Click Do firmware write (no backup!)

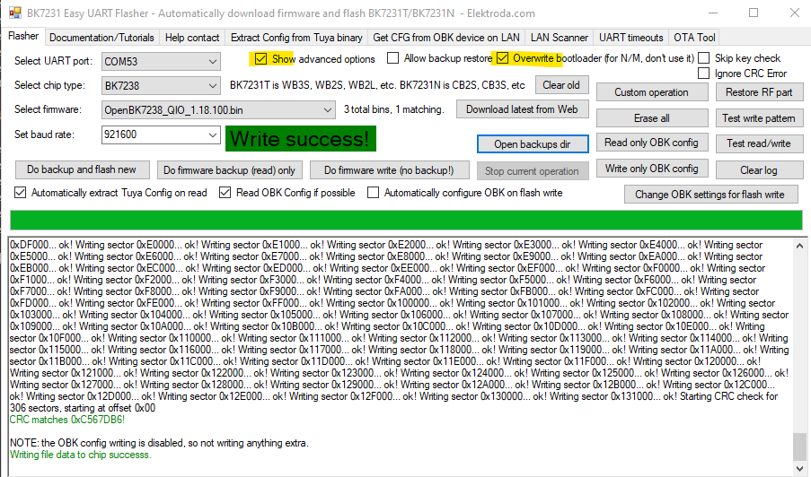click(389, 170)
